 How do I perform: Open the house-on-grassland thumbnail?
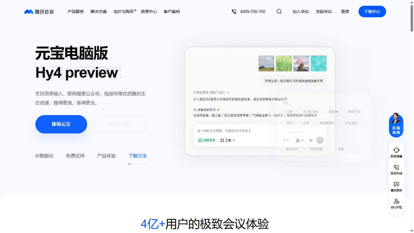coord(267,63)
